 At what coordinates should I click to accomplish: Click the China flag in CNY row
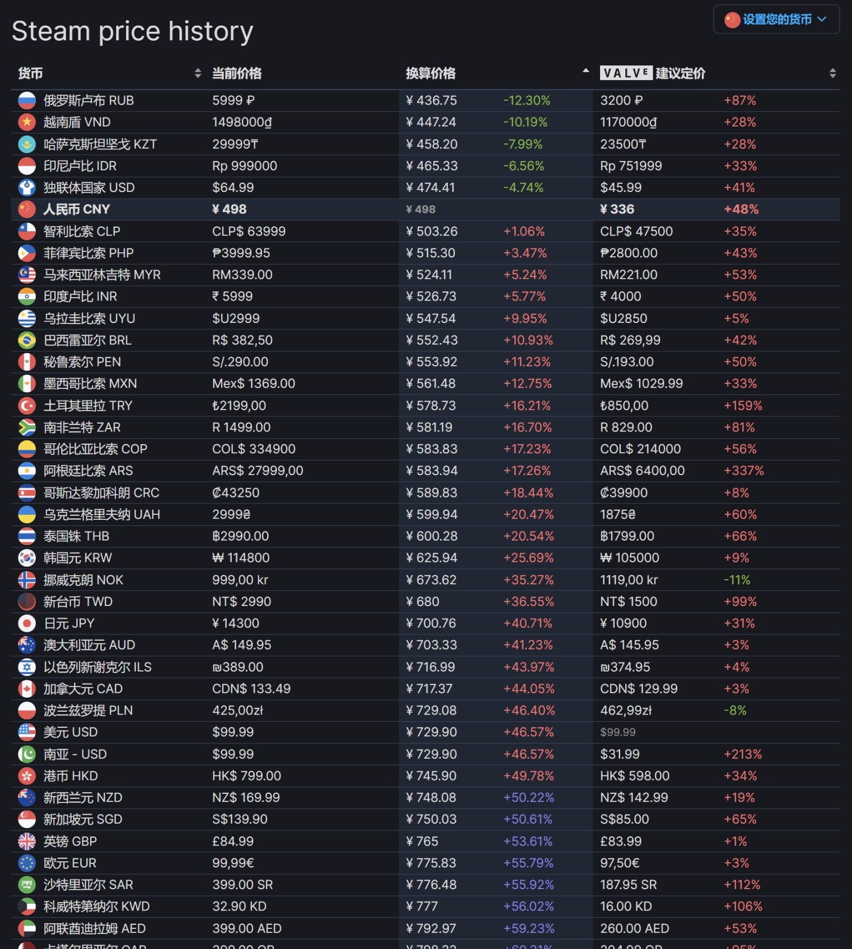click(x=27, y=209)
